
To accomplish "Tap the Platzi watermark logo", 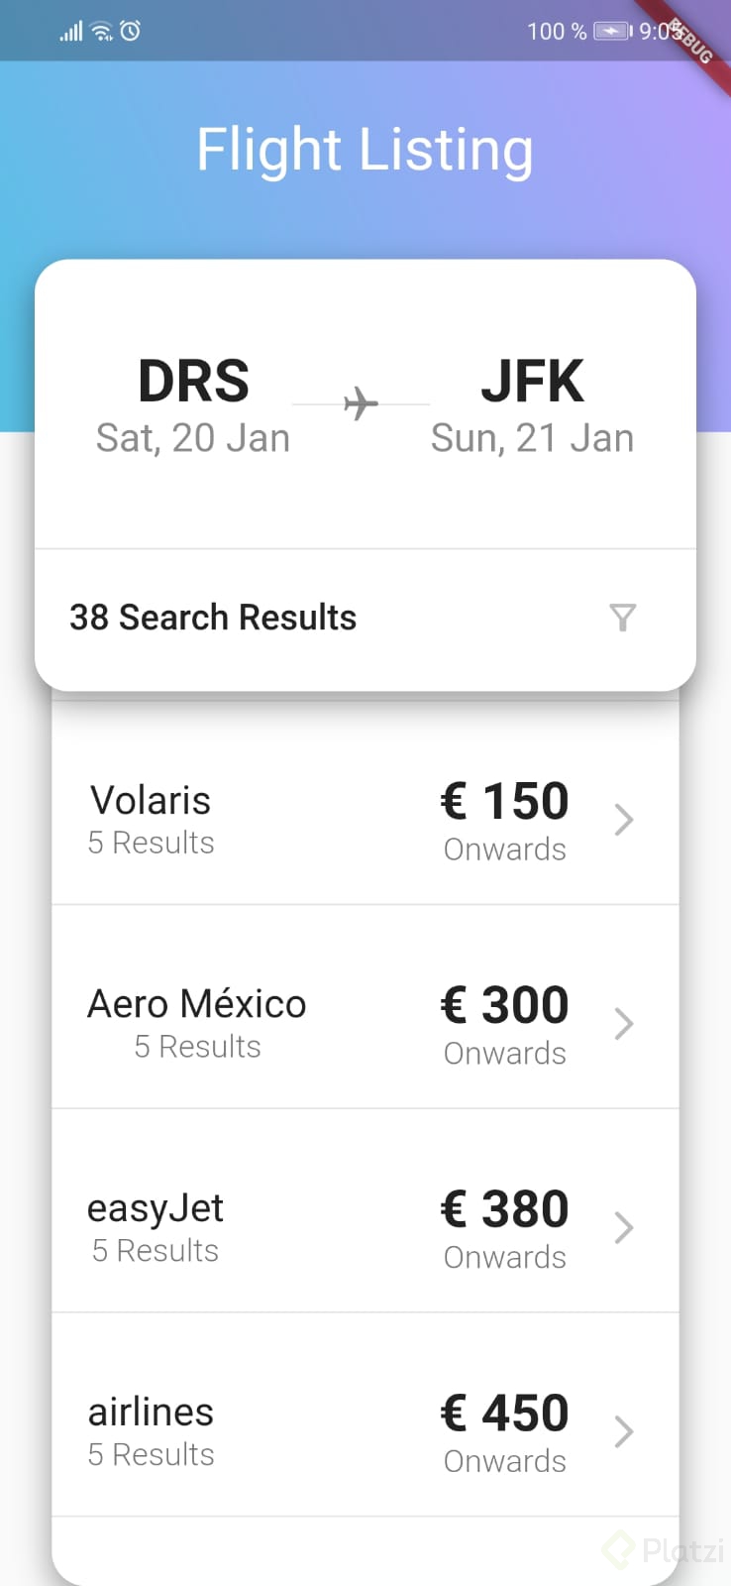I will [664, 1549].
